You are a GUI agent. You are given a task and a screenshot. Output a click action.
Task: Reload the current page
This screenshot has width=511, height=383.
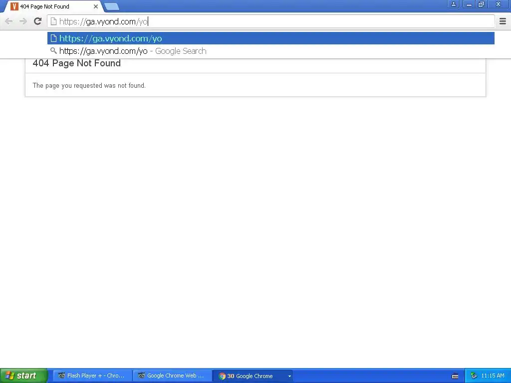37,21
